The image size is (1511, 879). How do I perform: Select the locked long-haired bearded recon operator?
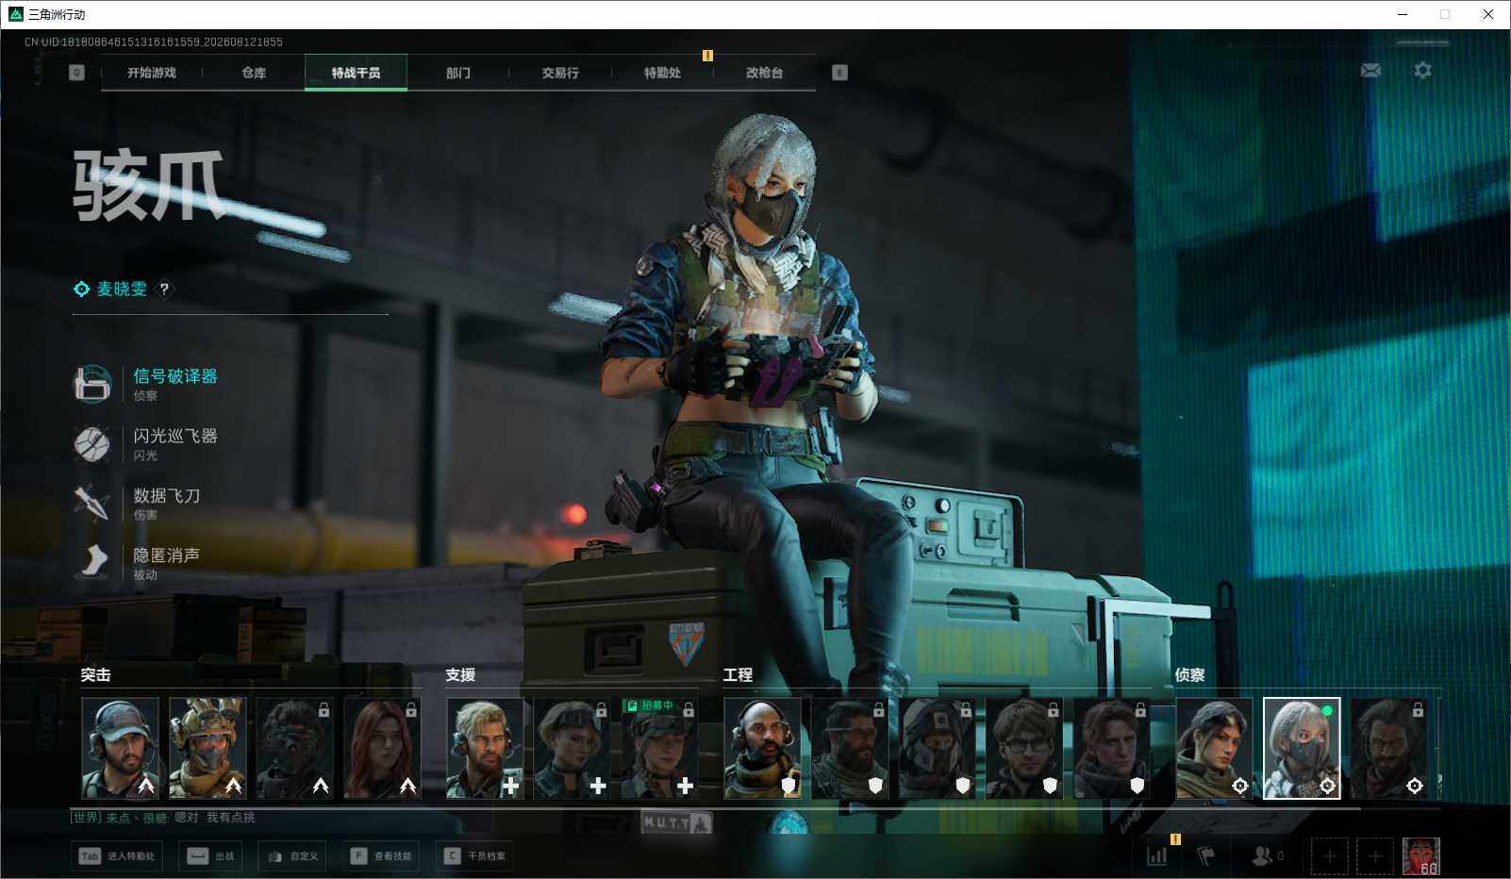tap(1389, 749)
